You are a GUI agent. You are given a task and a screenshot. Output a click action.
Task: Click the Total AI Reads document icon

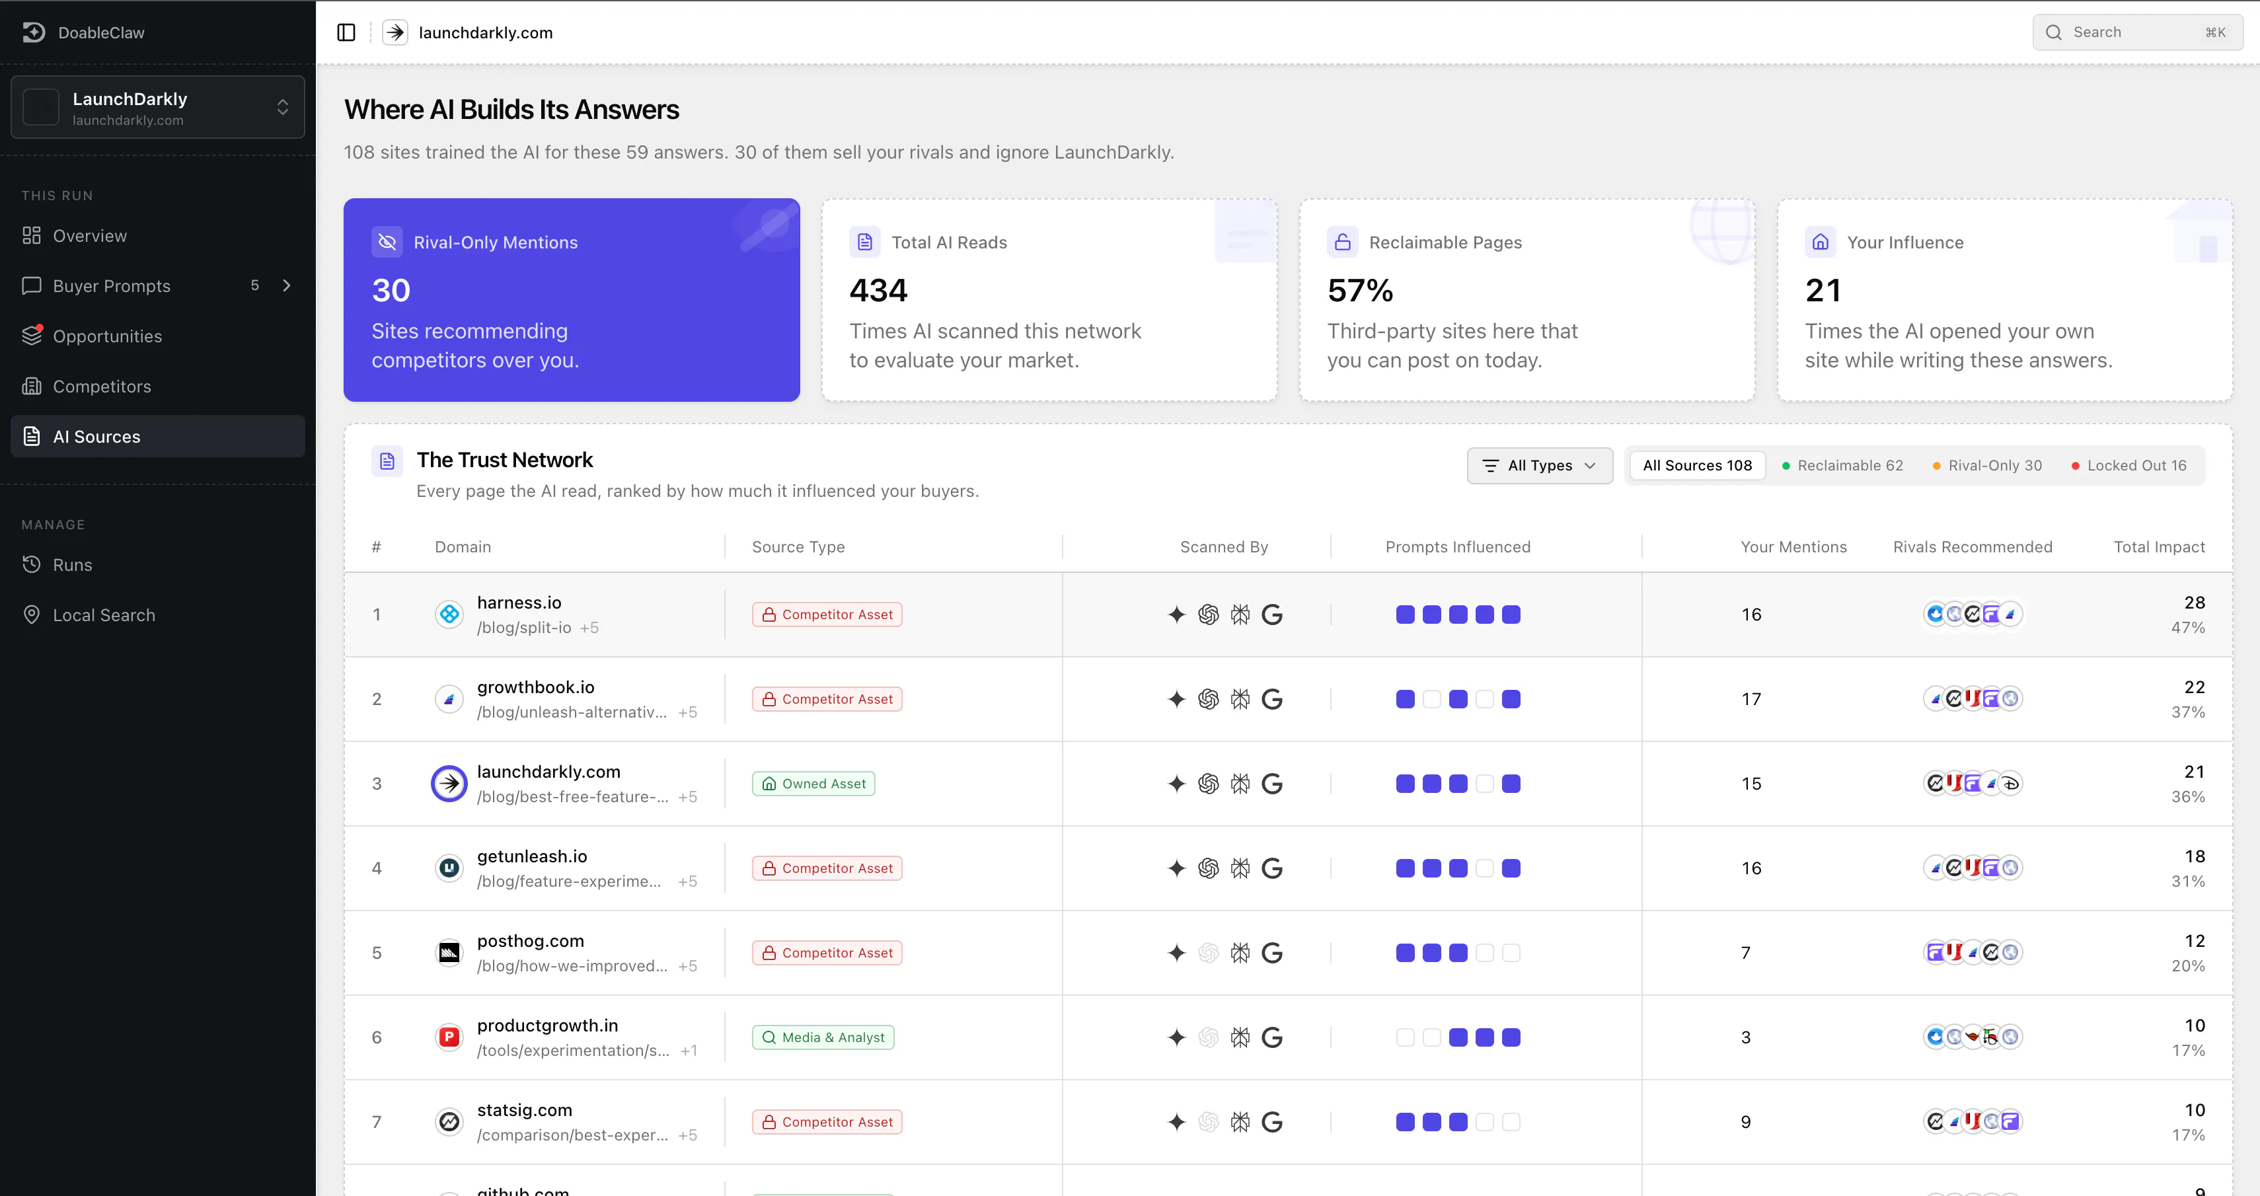coord(864,243)
